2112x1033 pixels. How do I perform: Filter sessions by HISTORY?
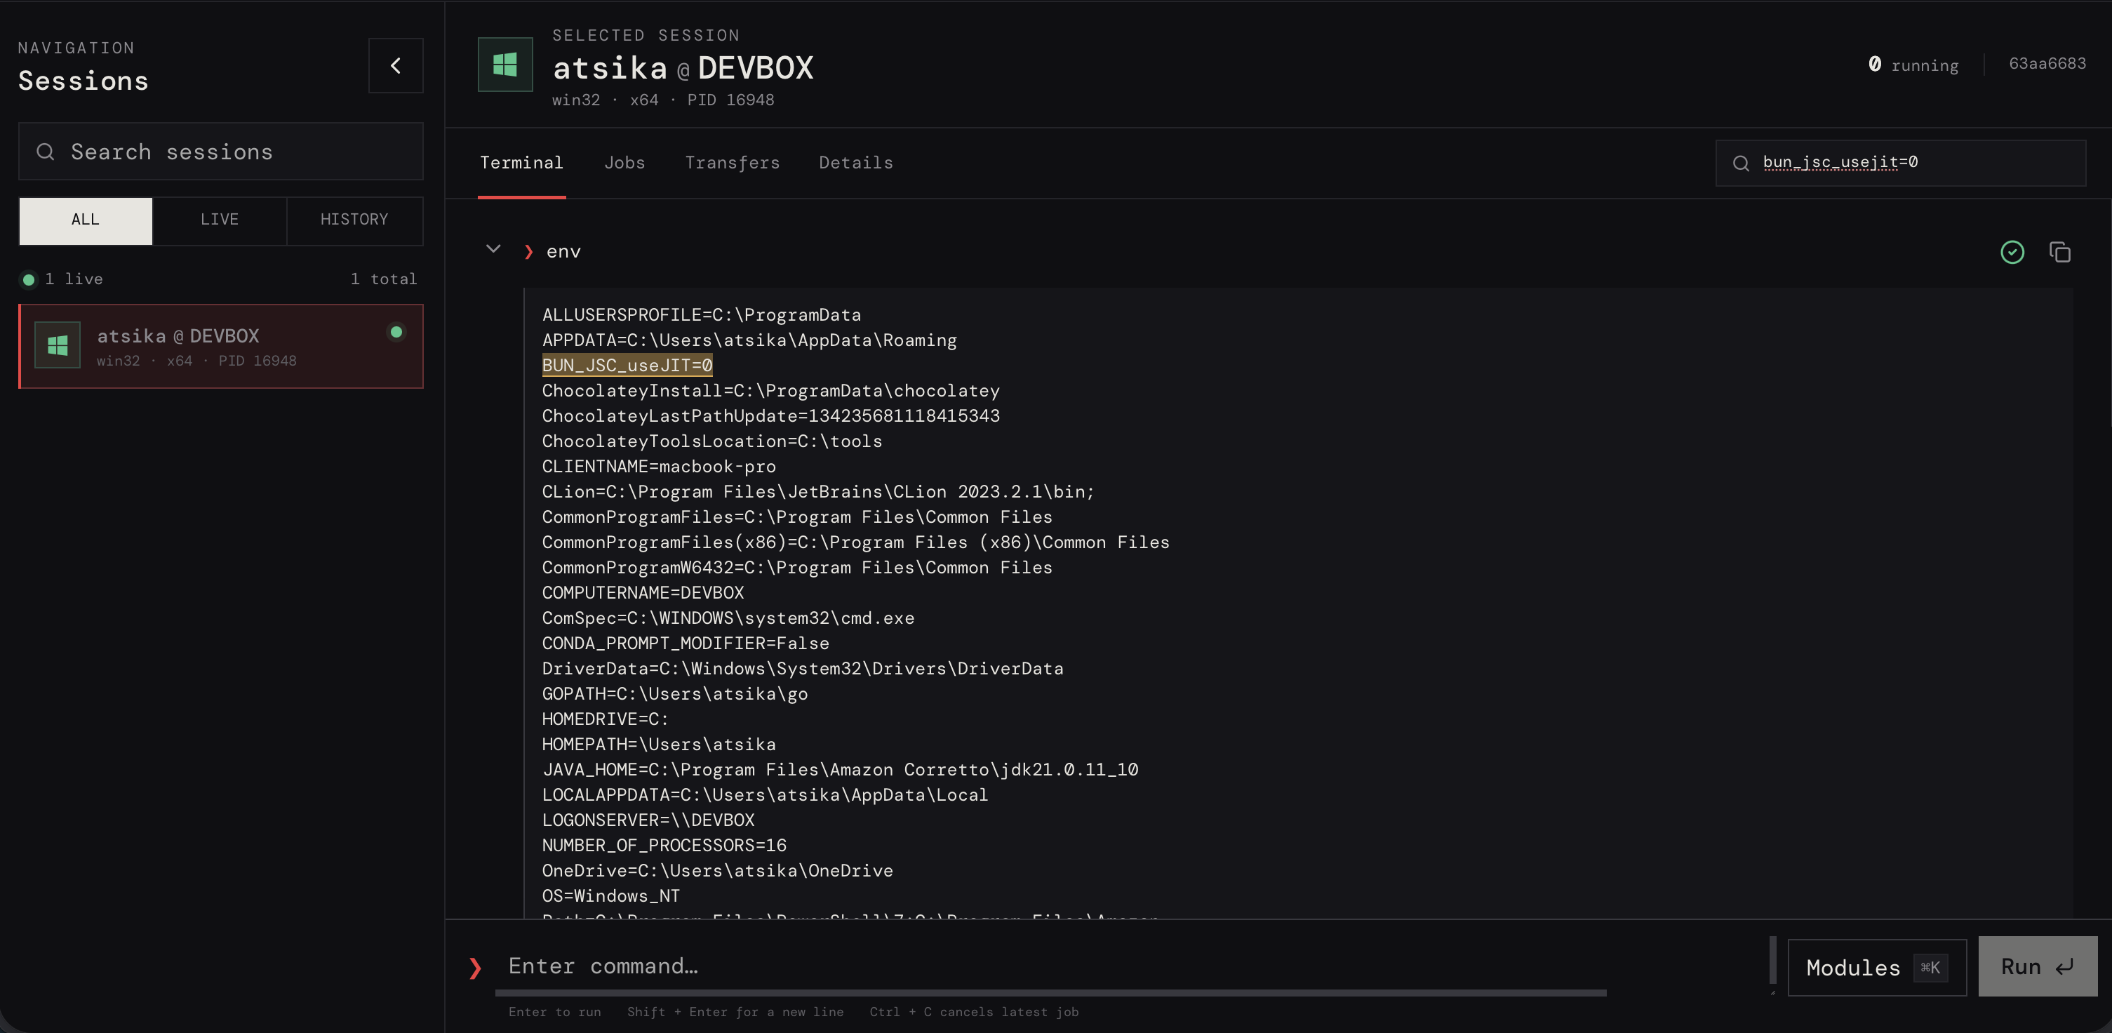pyautogui.click(x=354, y=220)
